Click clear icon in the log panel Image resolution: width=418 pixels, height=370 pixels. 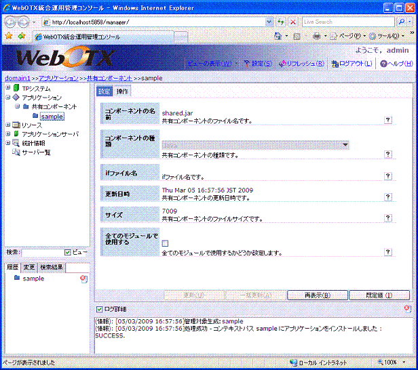pyautogui.click(x=406, y=309)
